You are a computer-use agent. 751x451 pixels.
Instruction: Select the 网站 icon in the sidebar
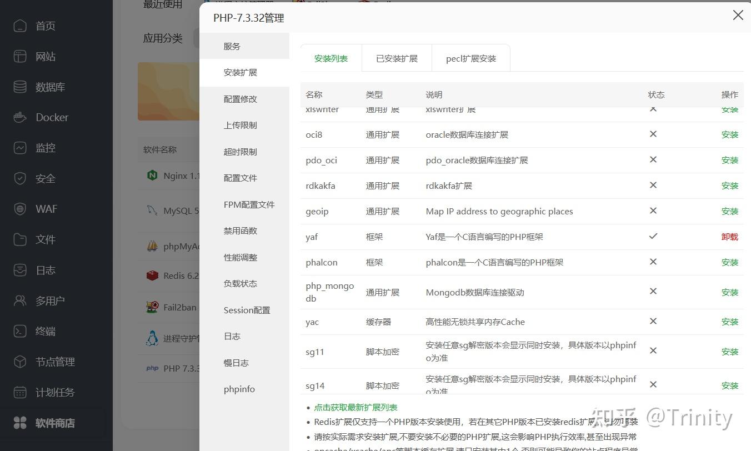[x=45, y=56]
